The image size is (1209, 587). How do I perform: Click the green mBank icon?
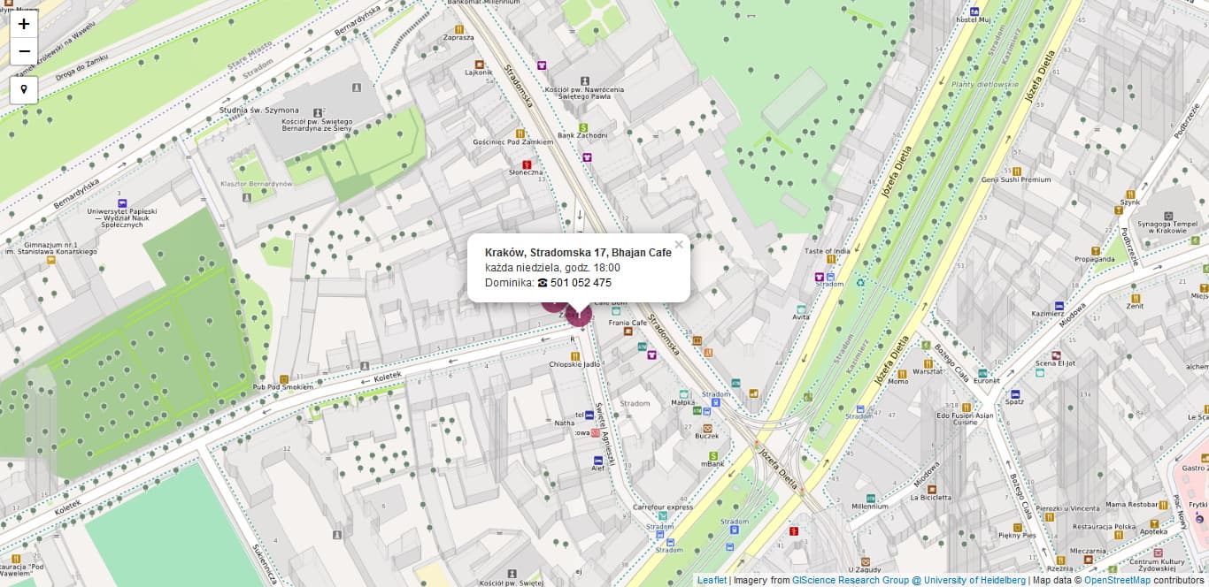pyautogui.click(x=713, y=456)
